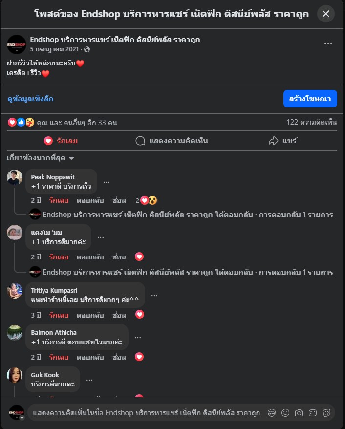Click the comment bubble button (แสดงความคิดเห็น)
The image size is (345, 429).
pyautogui.click(x=172, y=141)
